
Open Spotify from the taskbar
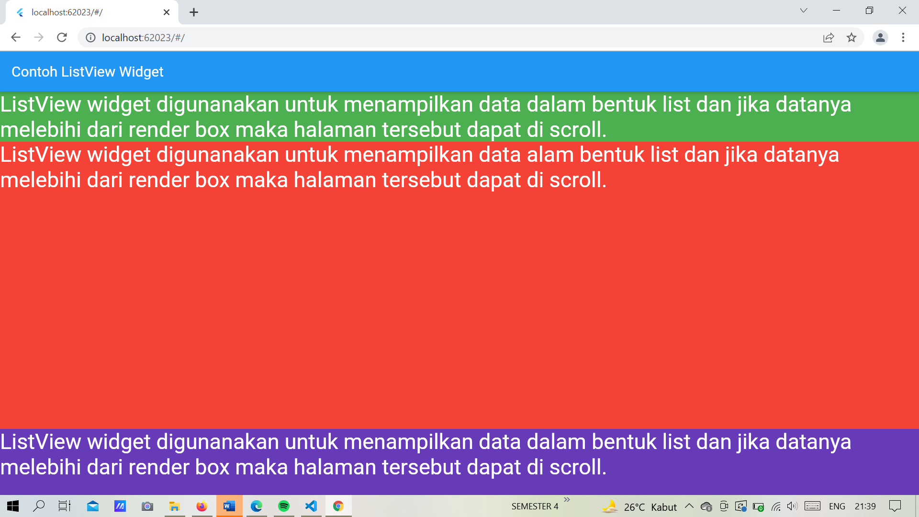click(284, 506)
